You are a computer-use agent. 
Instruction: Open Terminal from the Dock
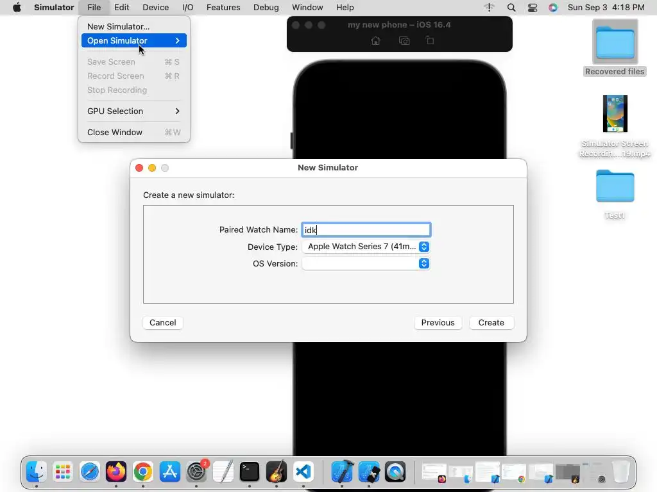[250, 472]
